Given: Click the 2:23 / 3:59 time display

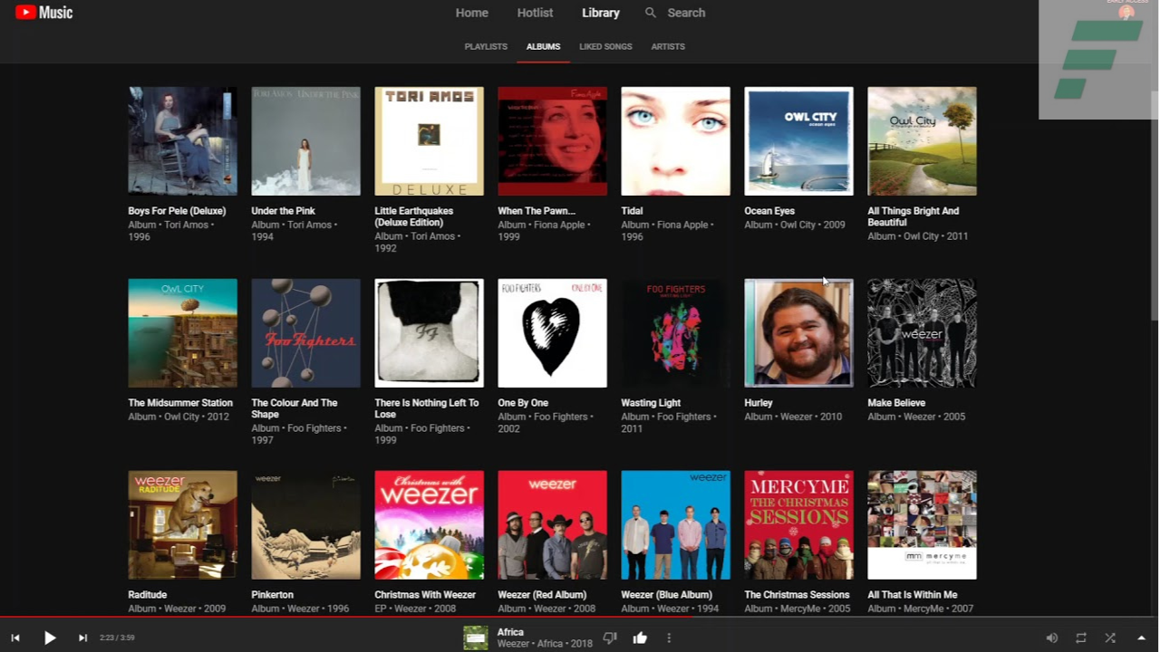Looking at the screenshot, I should (117, 638).
